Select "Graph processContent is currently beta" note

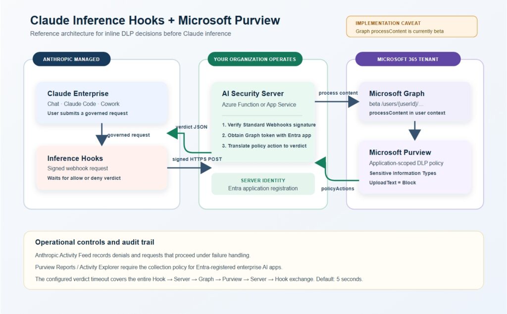pyautogui.click(x=400, y=31)
